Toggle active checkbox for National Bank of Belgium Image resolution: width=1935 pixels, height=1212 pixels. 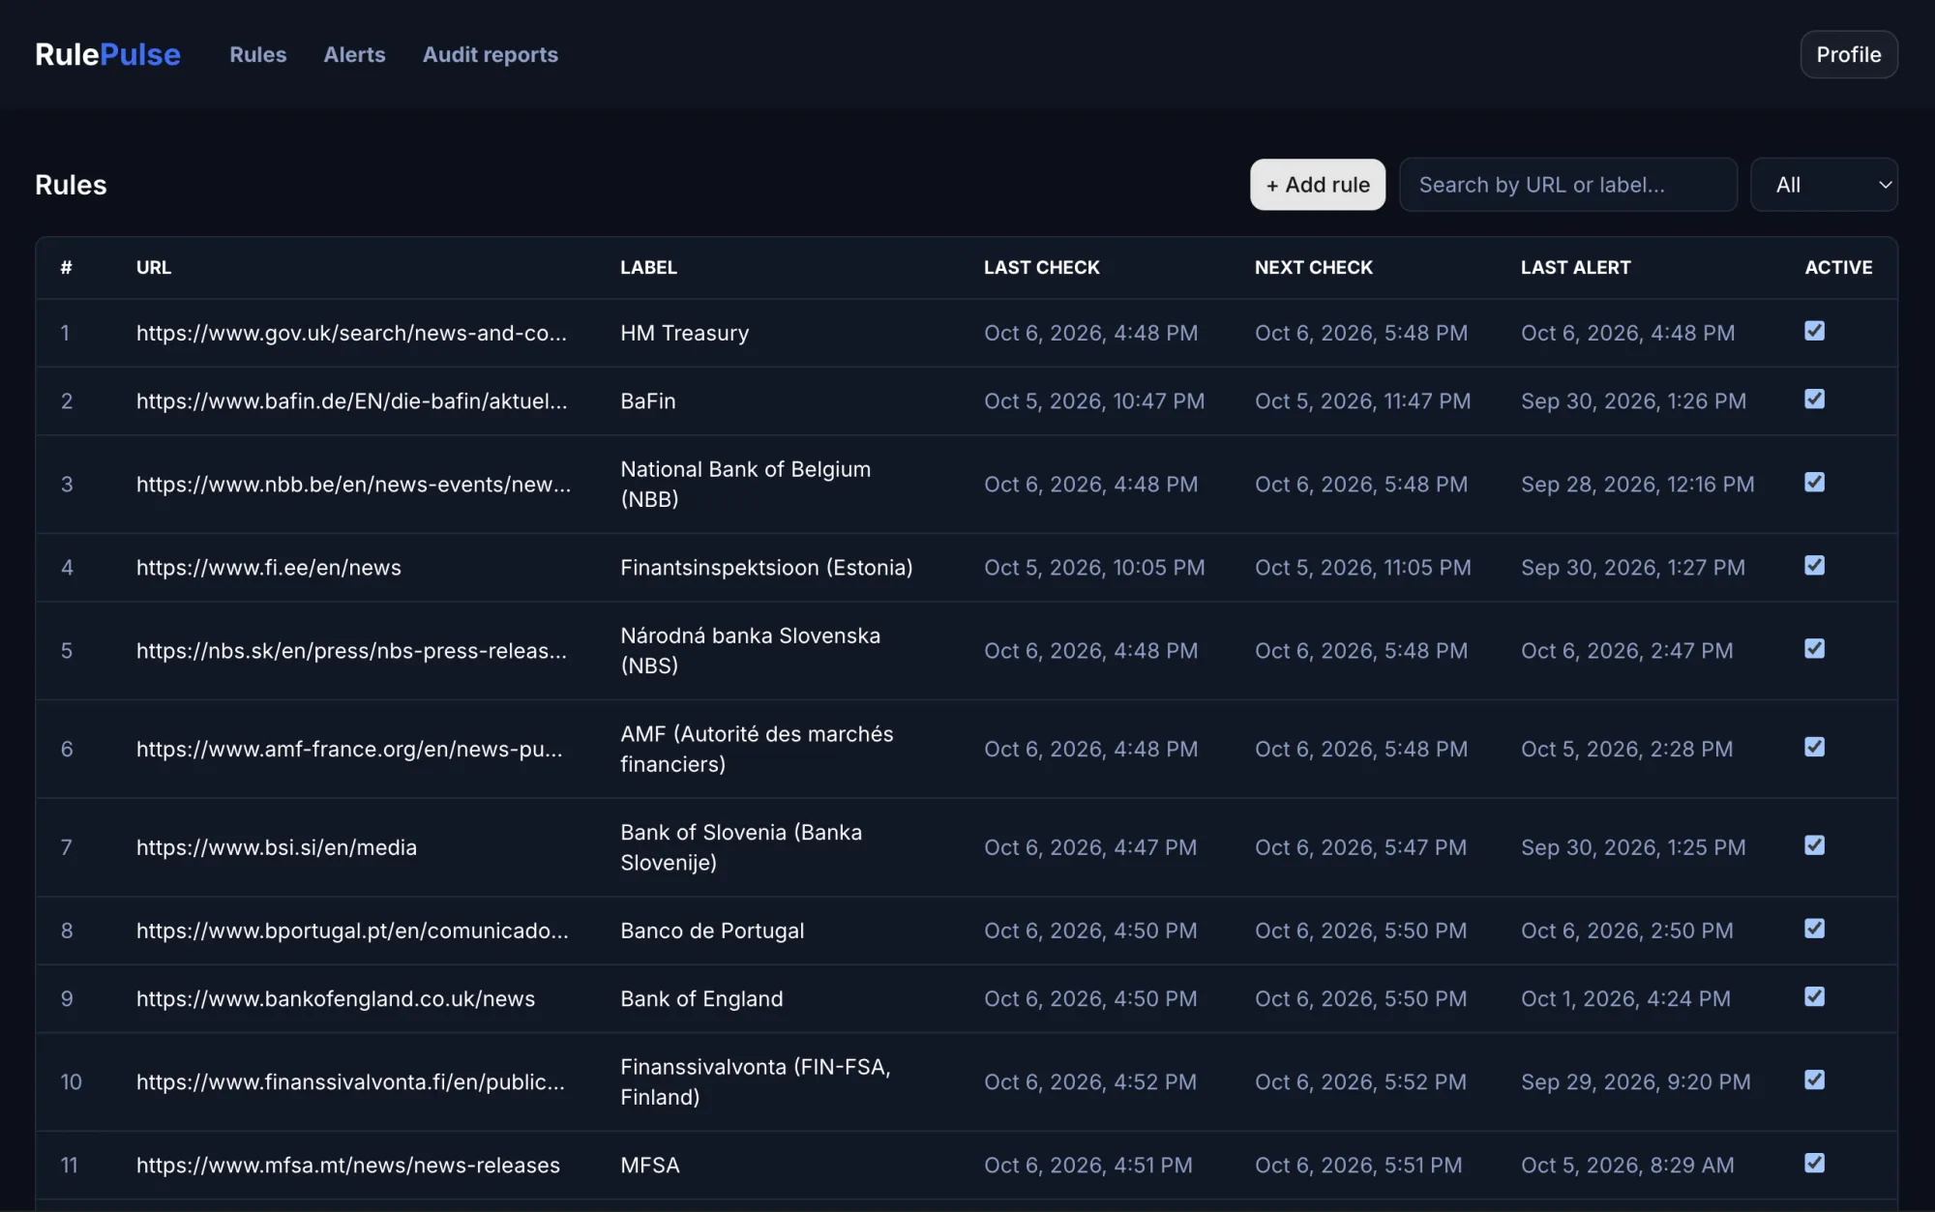click(1814, 482)
